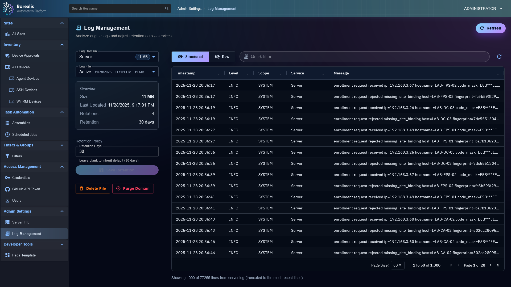Select SSH Devices in Inventory
Screen dimensions: 511x287
[26, 90]
